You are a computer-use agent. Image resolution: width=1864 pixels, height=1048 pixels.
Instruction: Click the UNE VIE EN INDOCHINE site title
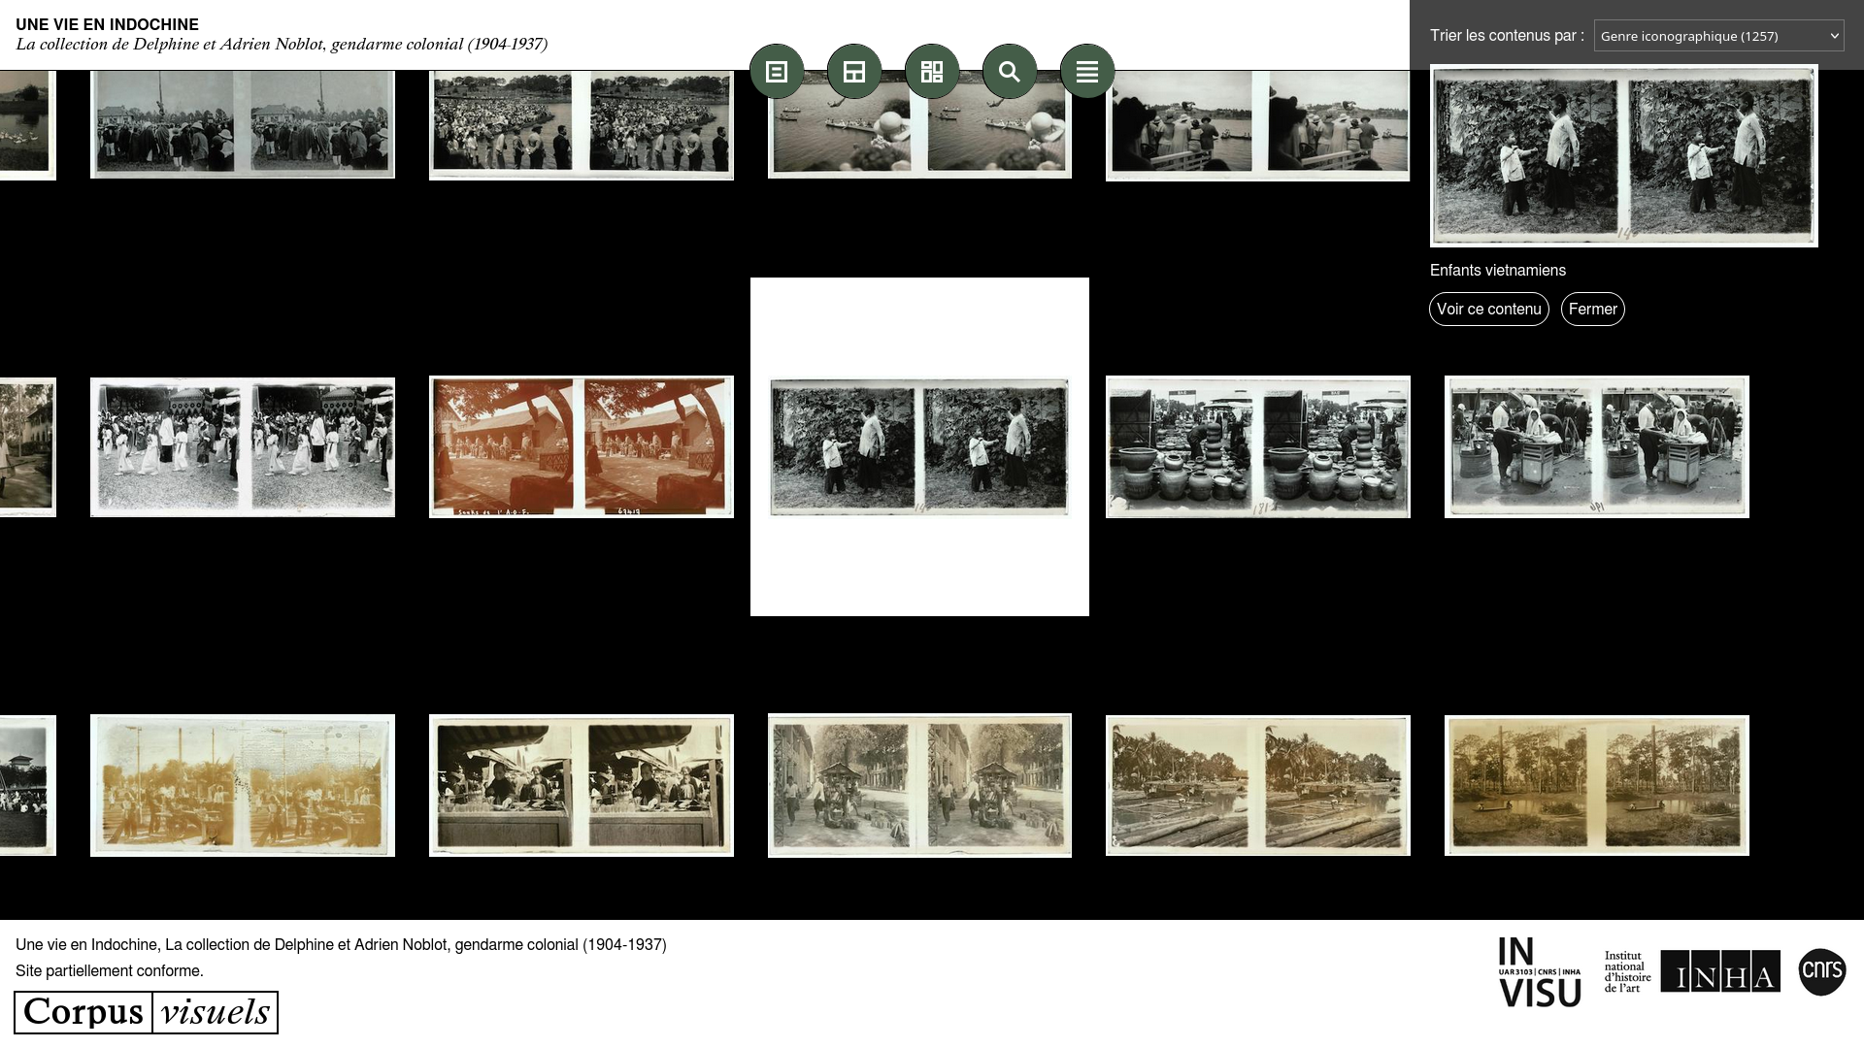107,24
